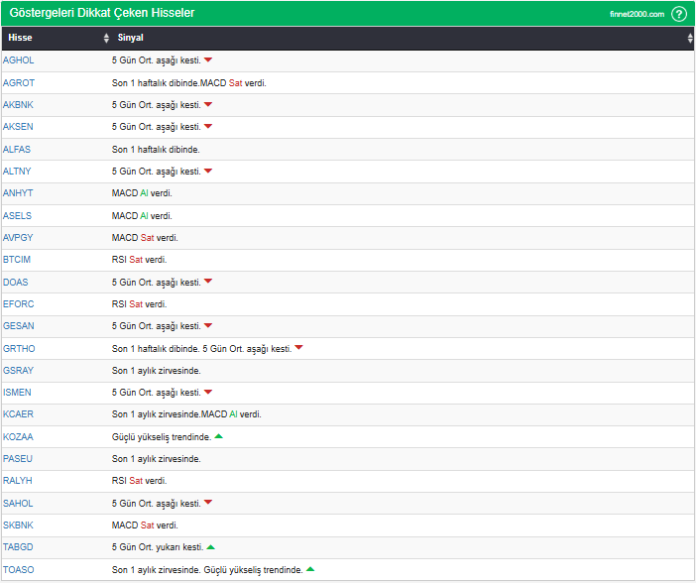Image resolution: width=696 pixels, height=583 pixels.
Task: Sort table by Sinyal column arrows
Action: (690, 38)
